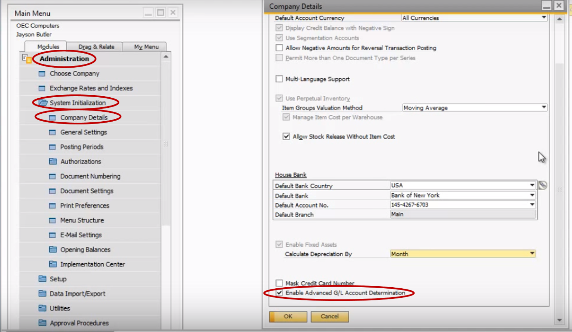The width and height of the screenshot is (572, 332).
Task: Click the Setup folder icon
Action: 42,279
